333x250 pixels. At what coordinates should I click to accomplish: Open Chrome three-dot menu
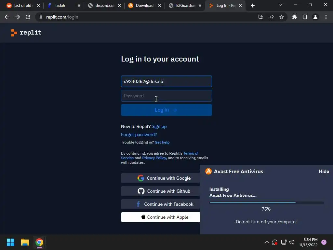[326, 17]
